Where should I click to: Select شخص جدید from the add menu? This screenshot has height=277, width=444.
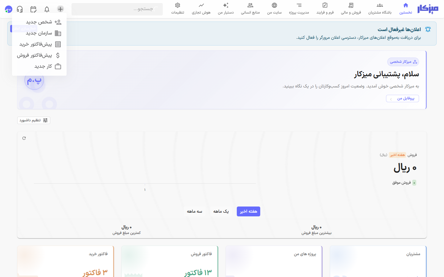(39, 22)
